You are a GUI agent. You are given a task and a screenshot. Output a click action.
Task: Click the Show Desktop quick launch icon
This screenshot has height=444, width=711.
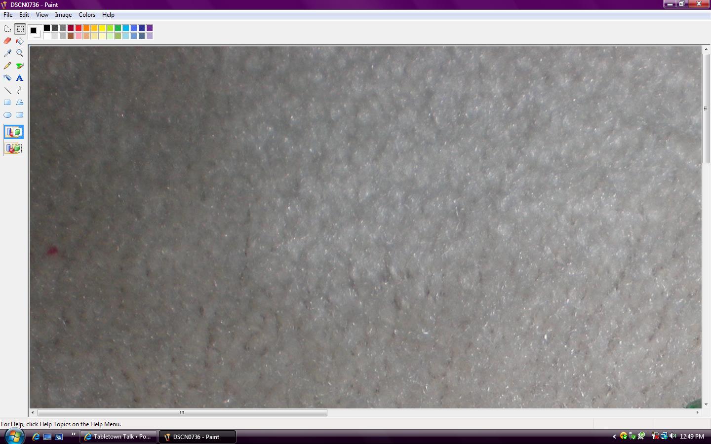point(47,437)
